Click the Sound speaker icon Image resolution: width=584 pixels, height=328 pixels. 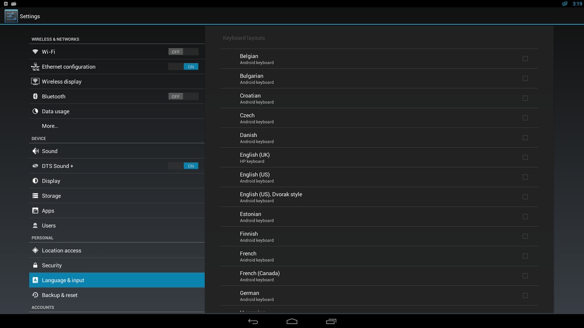click(x=35, y=151)
